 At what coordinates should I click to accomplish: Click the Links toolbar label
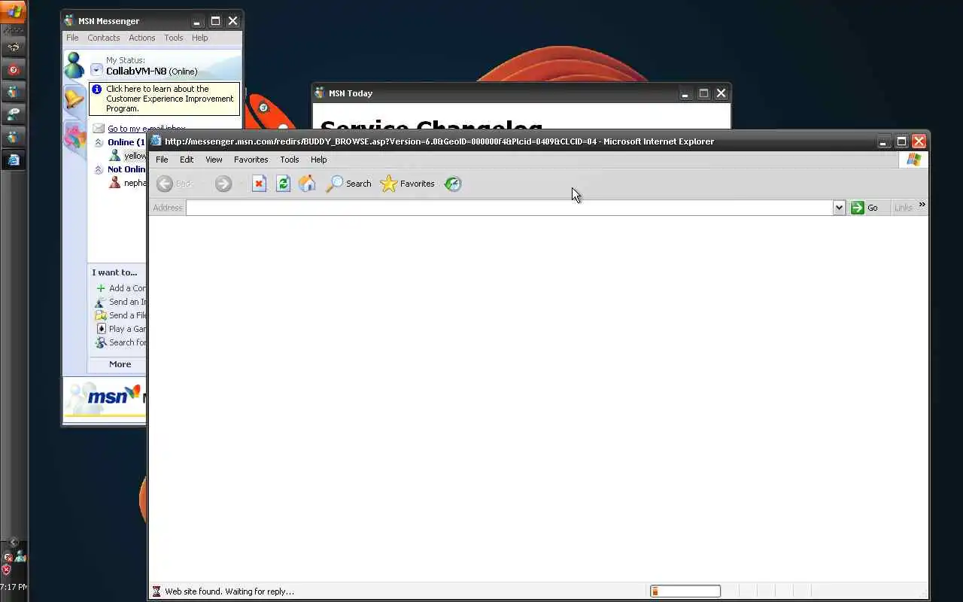(x=904, y=208)
